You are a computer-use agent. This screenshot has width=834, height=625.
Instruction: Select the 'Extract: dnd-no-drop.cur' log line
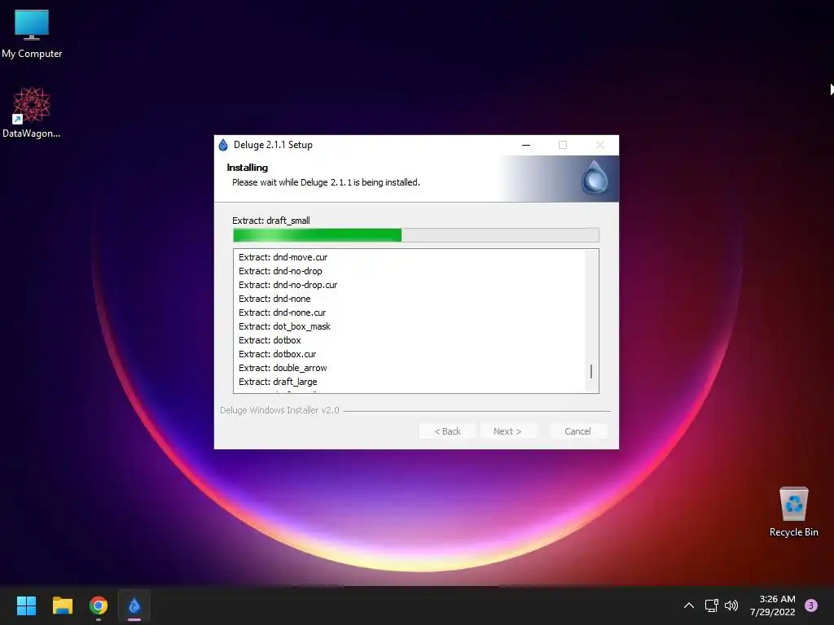click(x=288, y=285)
